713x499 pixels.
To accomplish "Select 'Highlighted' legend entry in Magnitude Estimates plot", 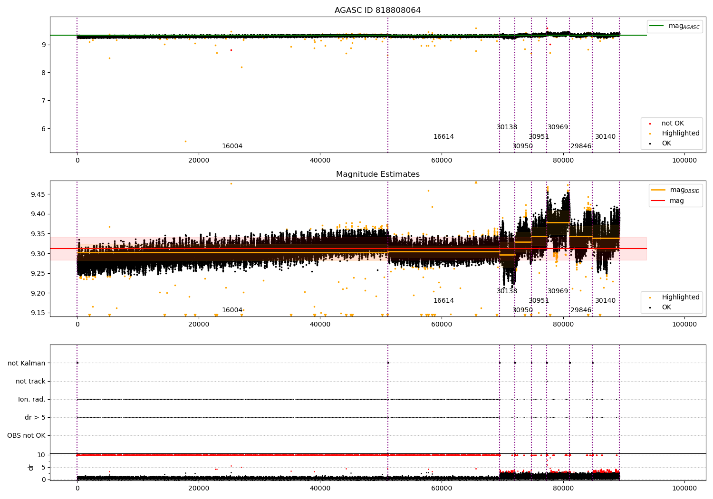I will [x=680, y=297].
